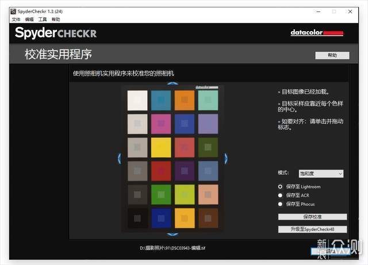368x265 pixels.
Task: Click the left alignment arrow beside the chart
Action: tap(119, 159)
